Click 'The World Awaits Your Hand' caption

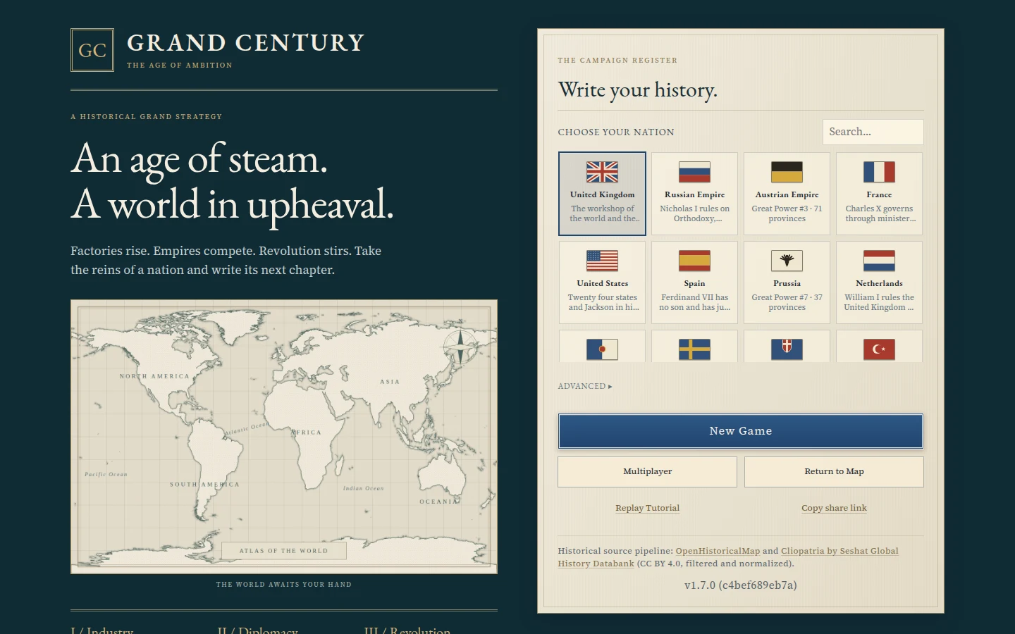283,585
